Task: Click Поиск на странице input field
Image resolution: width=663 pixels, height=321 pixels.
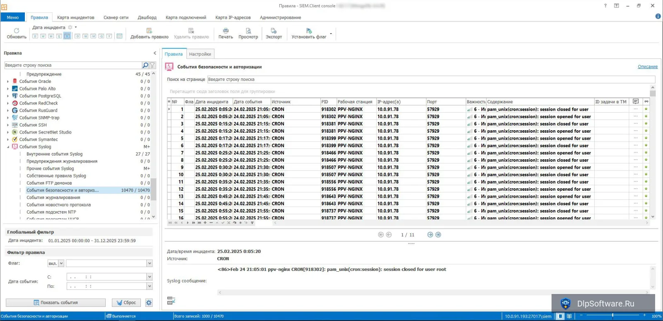Action: tap(431, 80)
